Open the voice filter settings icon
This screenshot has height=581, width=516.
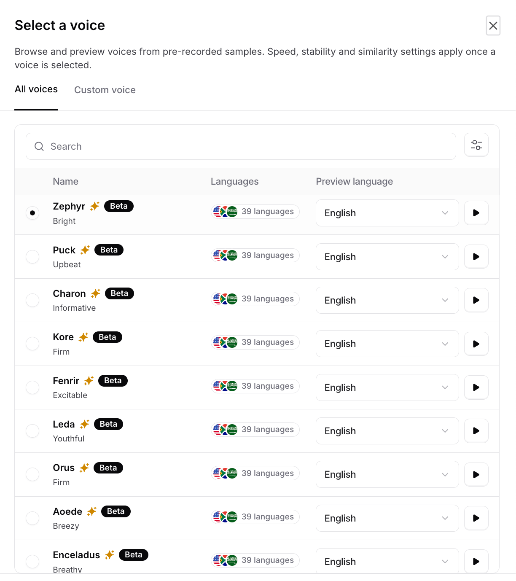tap(476, 145)
